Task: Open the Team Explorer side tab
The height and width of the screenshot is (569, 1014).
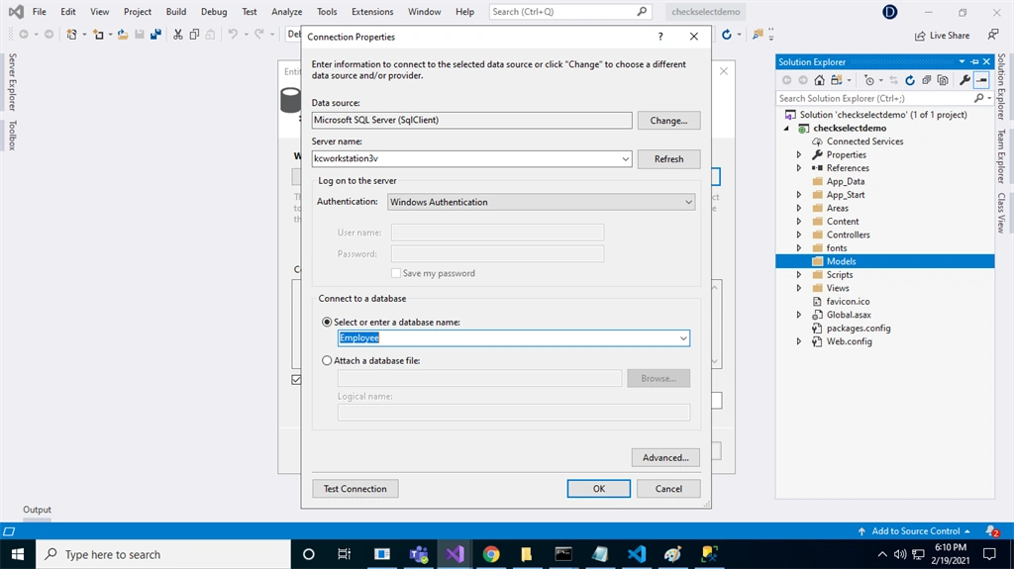Action: [x=1001, y=156]
